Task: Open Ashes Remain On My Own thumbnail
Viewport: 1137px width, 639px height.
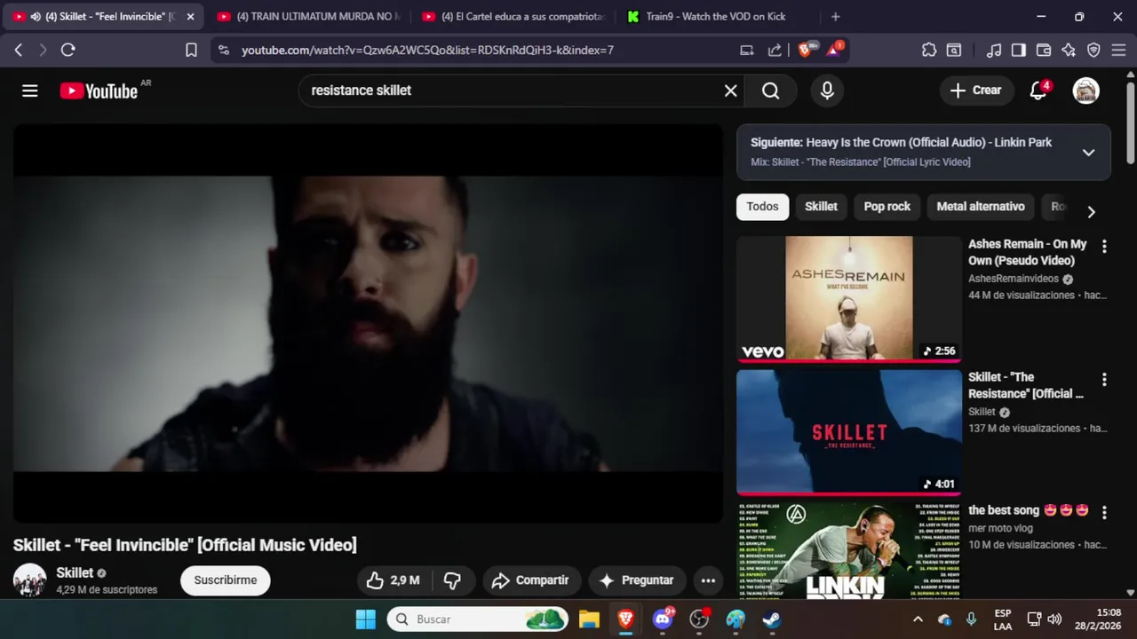Action: [x=848, y=298]
